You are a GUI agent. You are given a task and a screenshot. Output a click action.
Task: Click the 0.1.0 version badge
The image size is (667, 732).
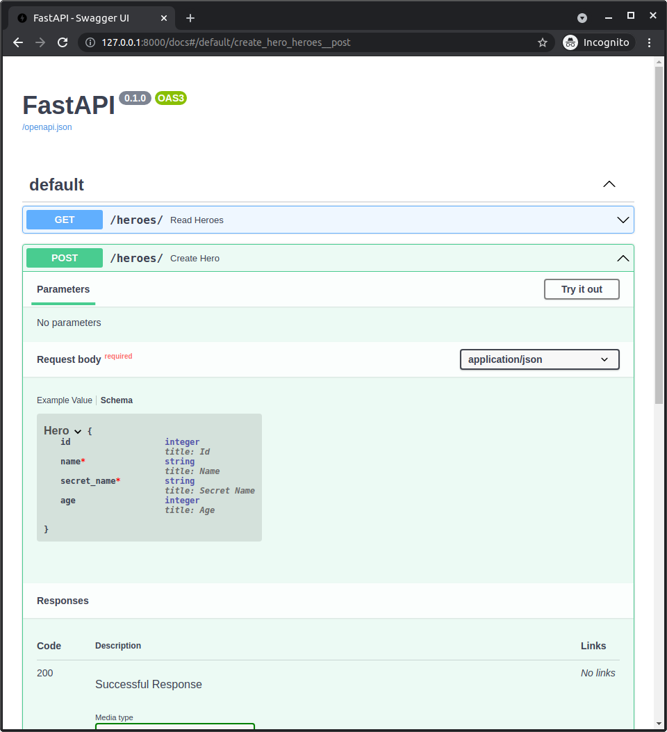(135, 98)
